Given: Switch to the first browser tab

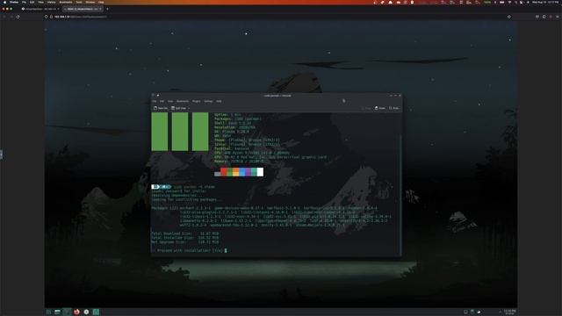Looking at the screenshot, I should click(40, 9).
